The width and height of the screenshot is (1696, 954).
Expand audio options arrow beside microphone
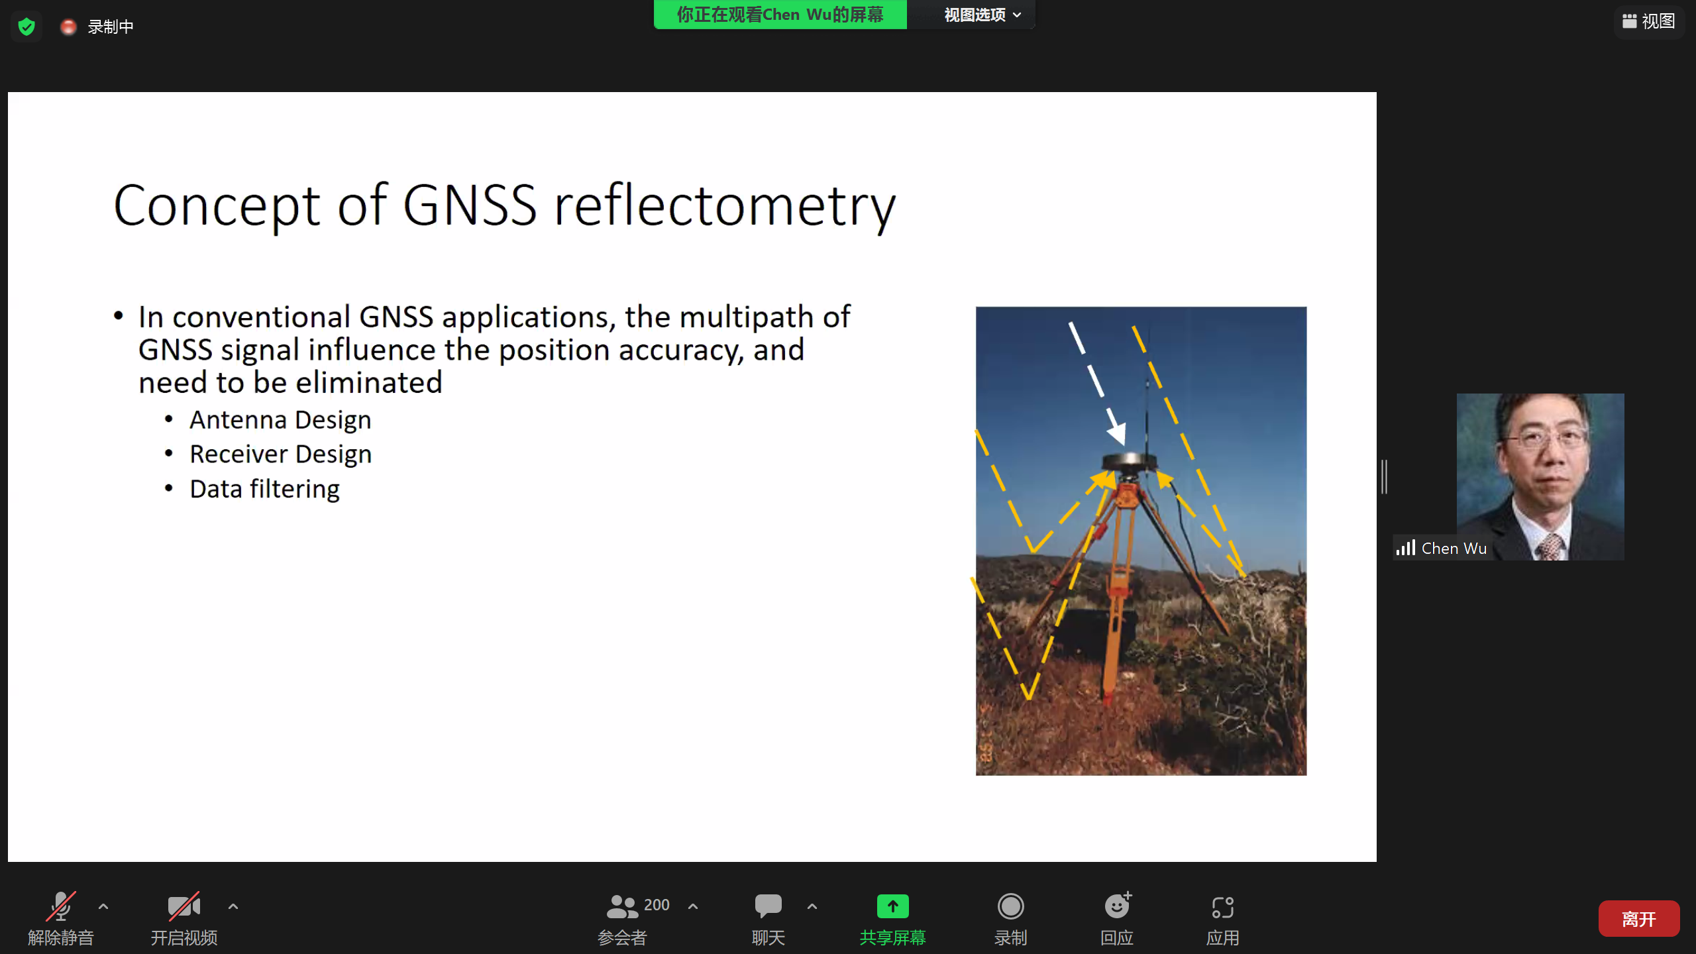(103, 906)
